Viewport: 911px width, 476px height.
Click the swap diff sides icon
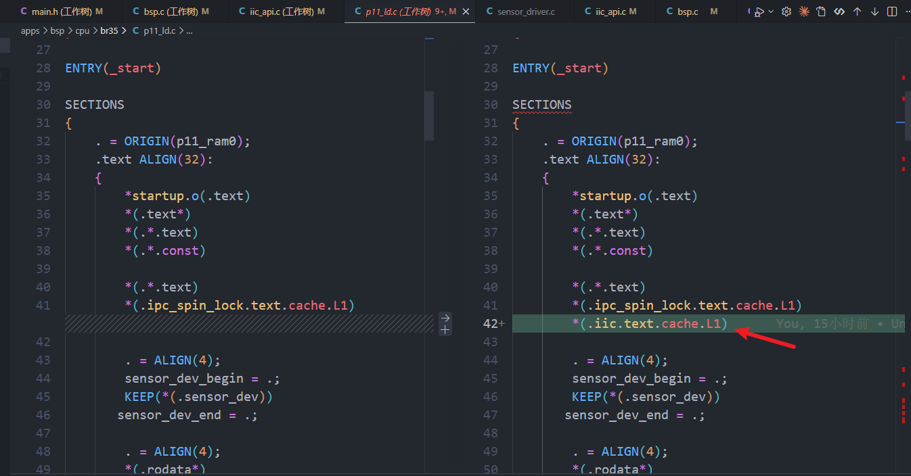839,11
